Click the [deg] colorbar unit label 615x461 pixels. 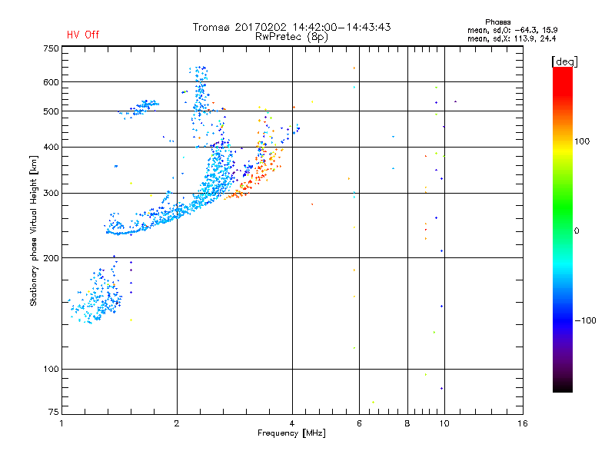pos(564,61)
